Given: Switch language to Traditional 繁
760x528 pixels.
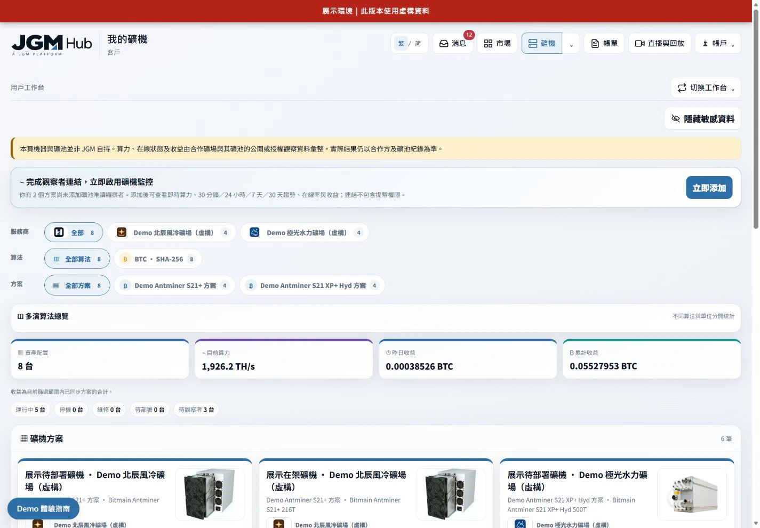Looking at the screenshot, I should coord(401,43).
